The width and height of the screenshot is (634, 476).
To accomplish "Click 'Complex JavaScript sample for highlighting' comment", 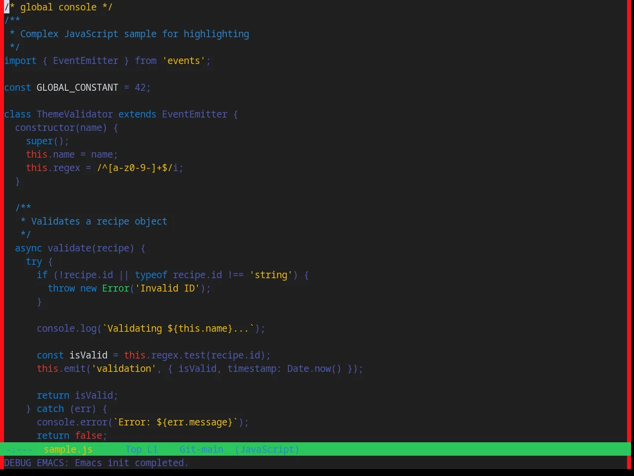I will coord(135,34).
